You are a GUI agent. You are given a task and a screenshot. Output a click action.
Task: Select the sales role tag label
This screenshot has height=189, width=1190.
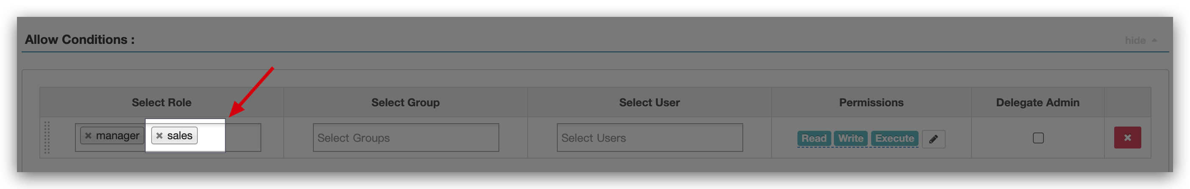(x=180, y=136)
